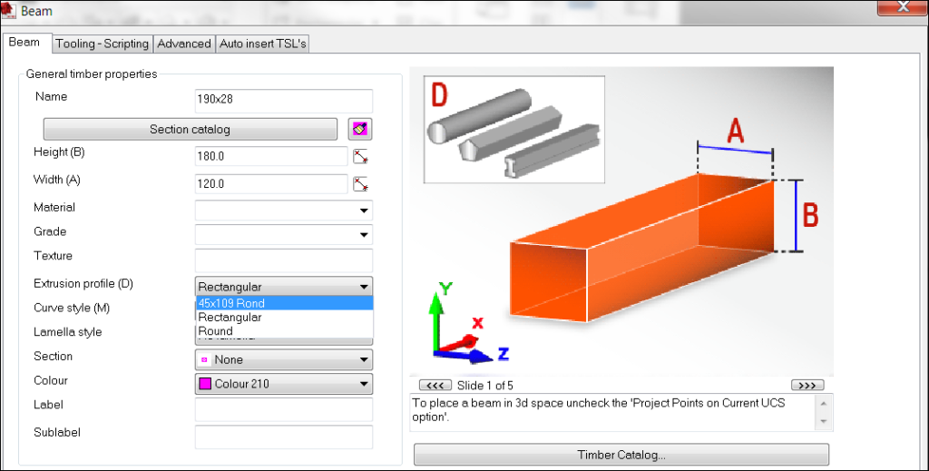This screenshot has height=471, width=929.
Task: Open the Section catalog
Action: [x=191, y=129]
